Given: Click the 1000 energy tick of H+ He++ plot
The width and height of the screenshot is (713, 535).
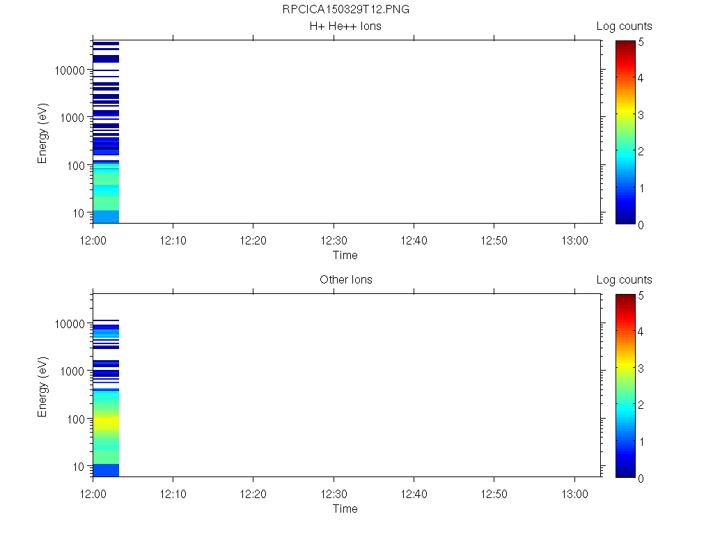Looking at the screenshot, I should [x=72, y=118].
